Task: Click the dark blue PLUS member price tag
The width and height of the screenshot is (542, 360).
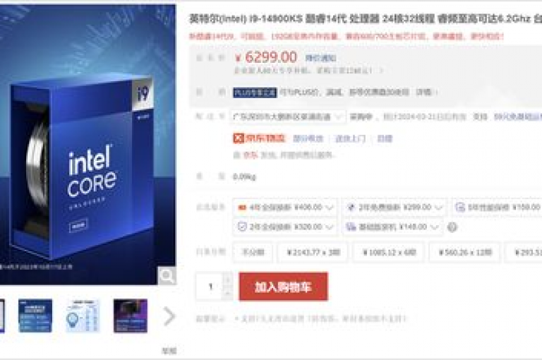Action: click(255, 92)
